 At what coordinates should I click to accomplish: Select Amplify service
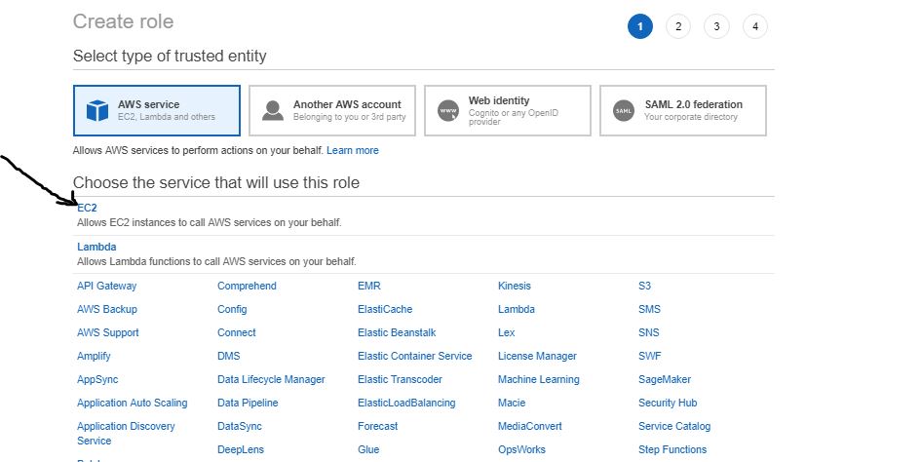point(94,356)
